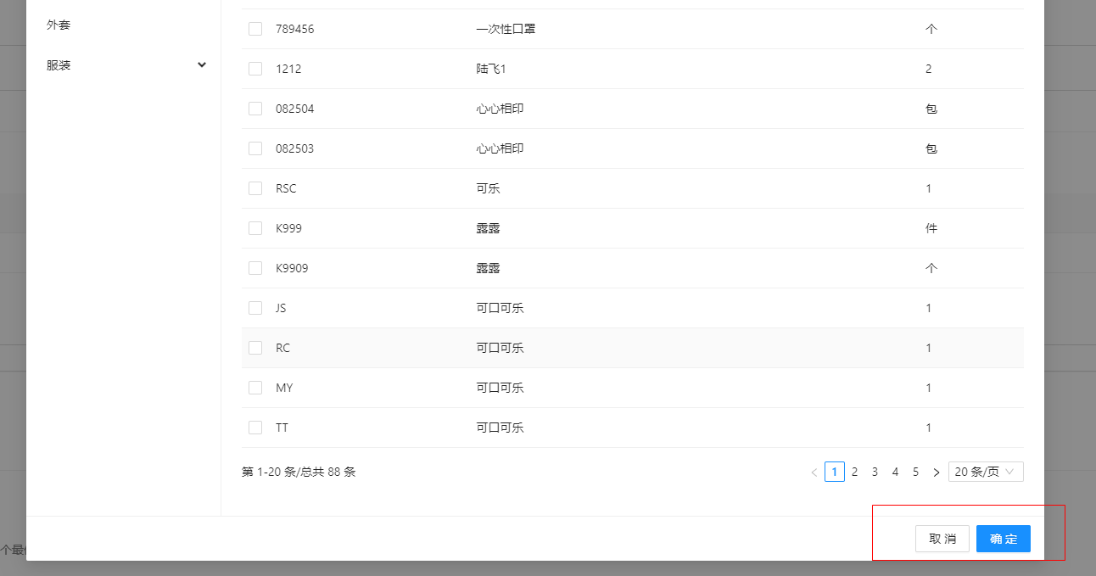Select the K999 row checkbox
The height and width of the screenshot is (576, 1096).
(255, 228)
